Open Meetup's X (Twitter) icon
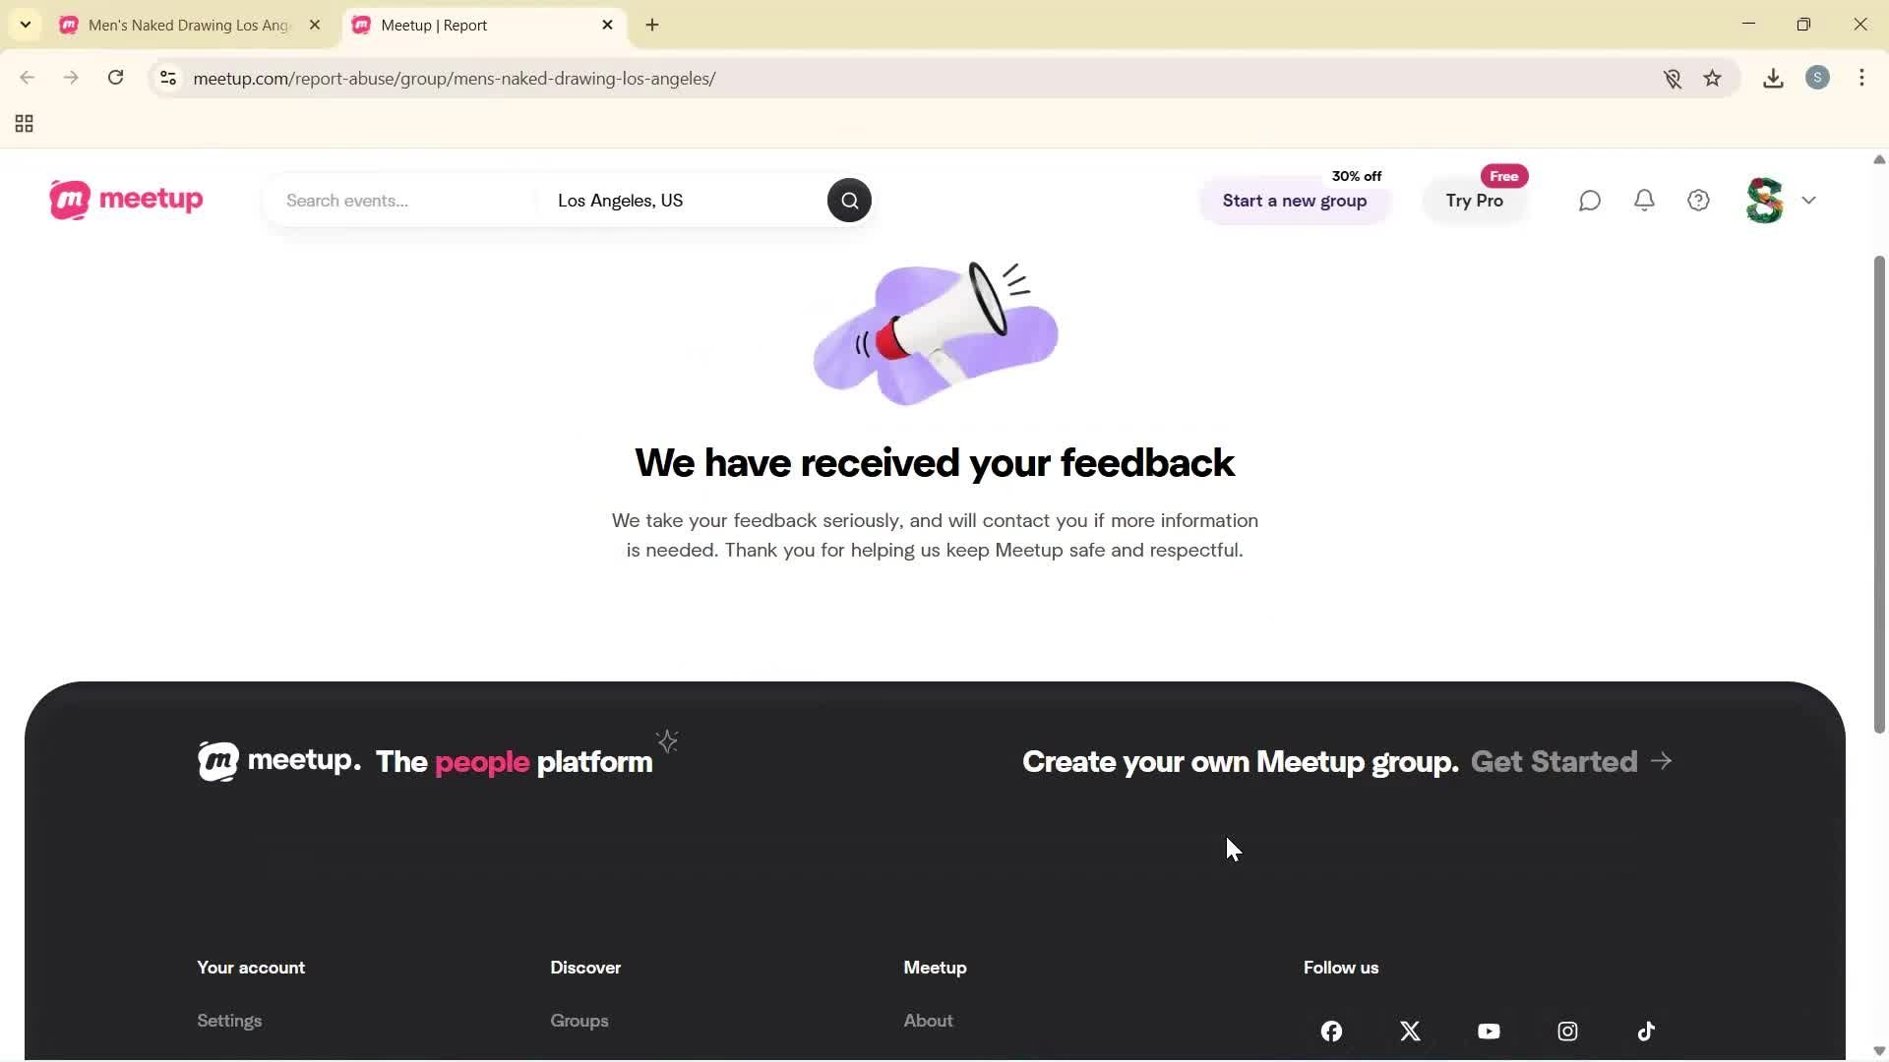The width and height of the screenshot is (1889, 1062). [1410, 1031]
